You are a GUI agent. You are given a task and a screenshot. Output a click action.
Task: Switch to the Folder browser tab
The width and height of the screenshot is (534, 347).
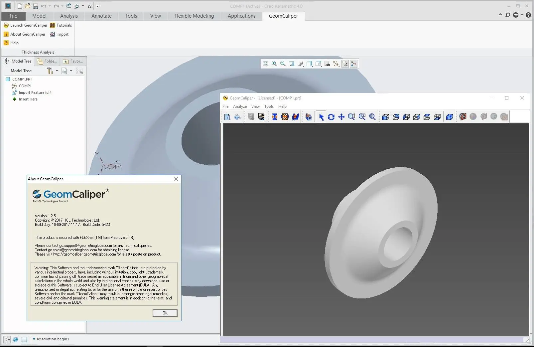tap(47, 61)
